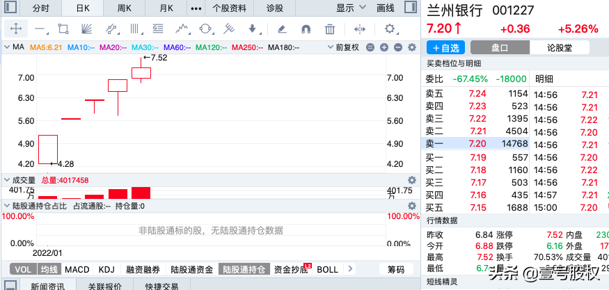Select the 论股堂 segment
This screenshot has width=609, height=290.
point(560,48)
